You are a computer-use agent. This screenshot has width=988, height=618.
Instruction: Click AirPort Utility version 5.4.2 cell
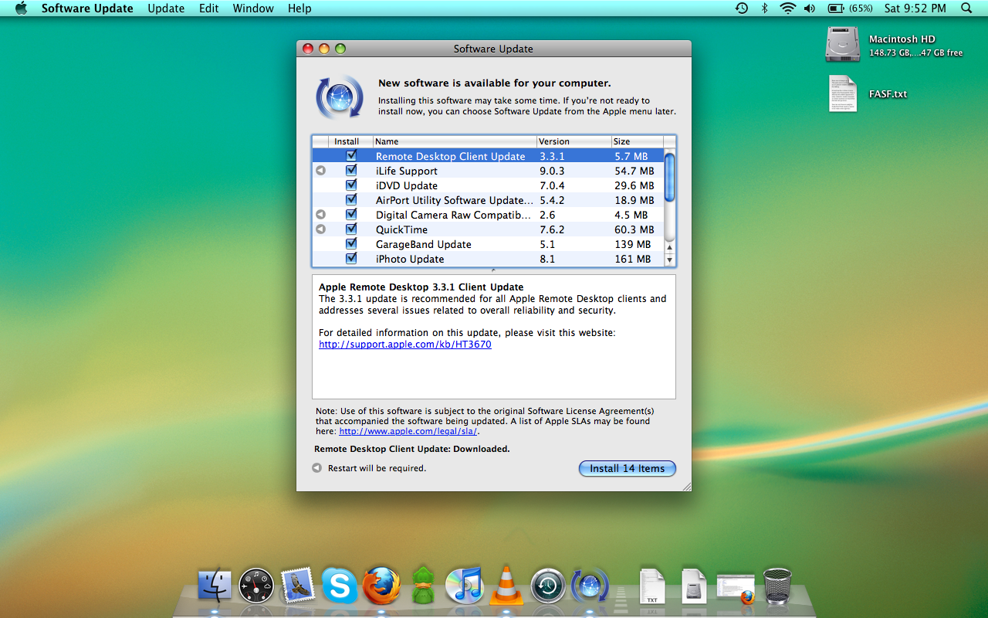click(x=552, y=200)
